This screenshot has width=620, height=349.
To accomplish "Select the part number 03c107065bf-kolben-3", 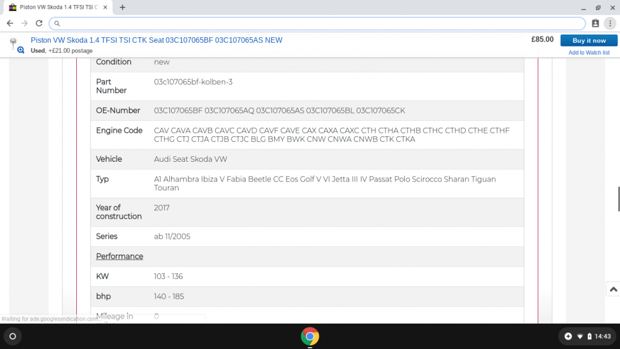I will tap(193, 82).
